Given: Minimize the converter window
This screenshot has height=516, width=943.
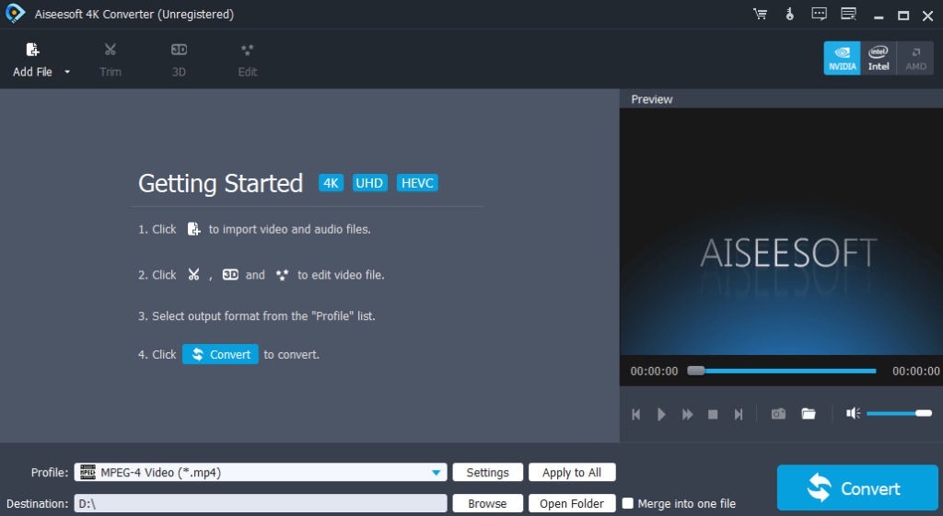Looking at the screenshot, I should pyautogui.click(x=879, y=16).
